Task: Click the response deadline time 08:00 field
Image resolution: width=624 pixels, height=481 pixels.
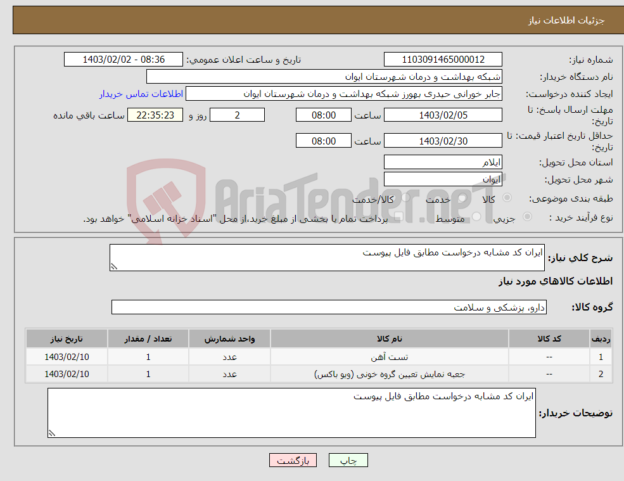Action: (x=324, y=115)
